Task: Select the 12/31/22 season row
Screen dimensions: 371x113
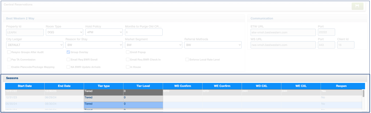Action: 25,91
